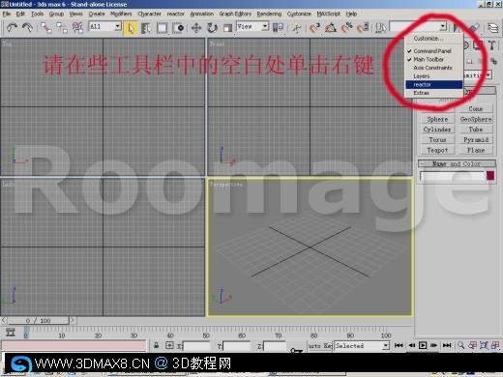Click frame 50 on the track bar
Screen dimensions: 503x377
[206, 333]
